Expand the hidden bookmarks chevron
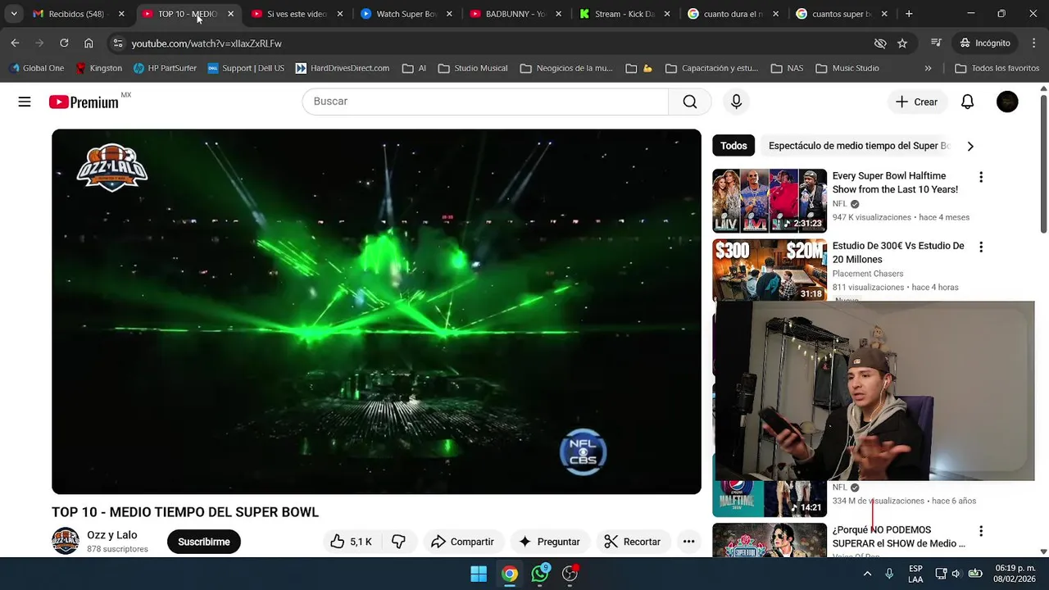Viewport: 1049px width, 590px height. tap(928, 68)
